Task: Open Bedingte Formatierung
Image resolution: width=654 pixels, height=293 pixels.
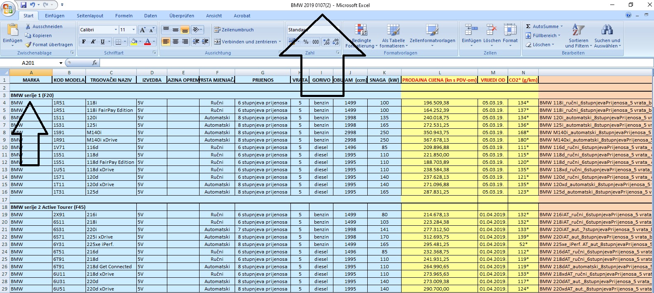Action: pos(361,36)
